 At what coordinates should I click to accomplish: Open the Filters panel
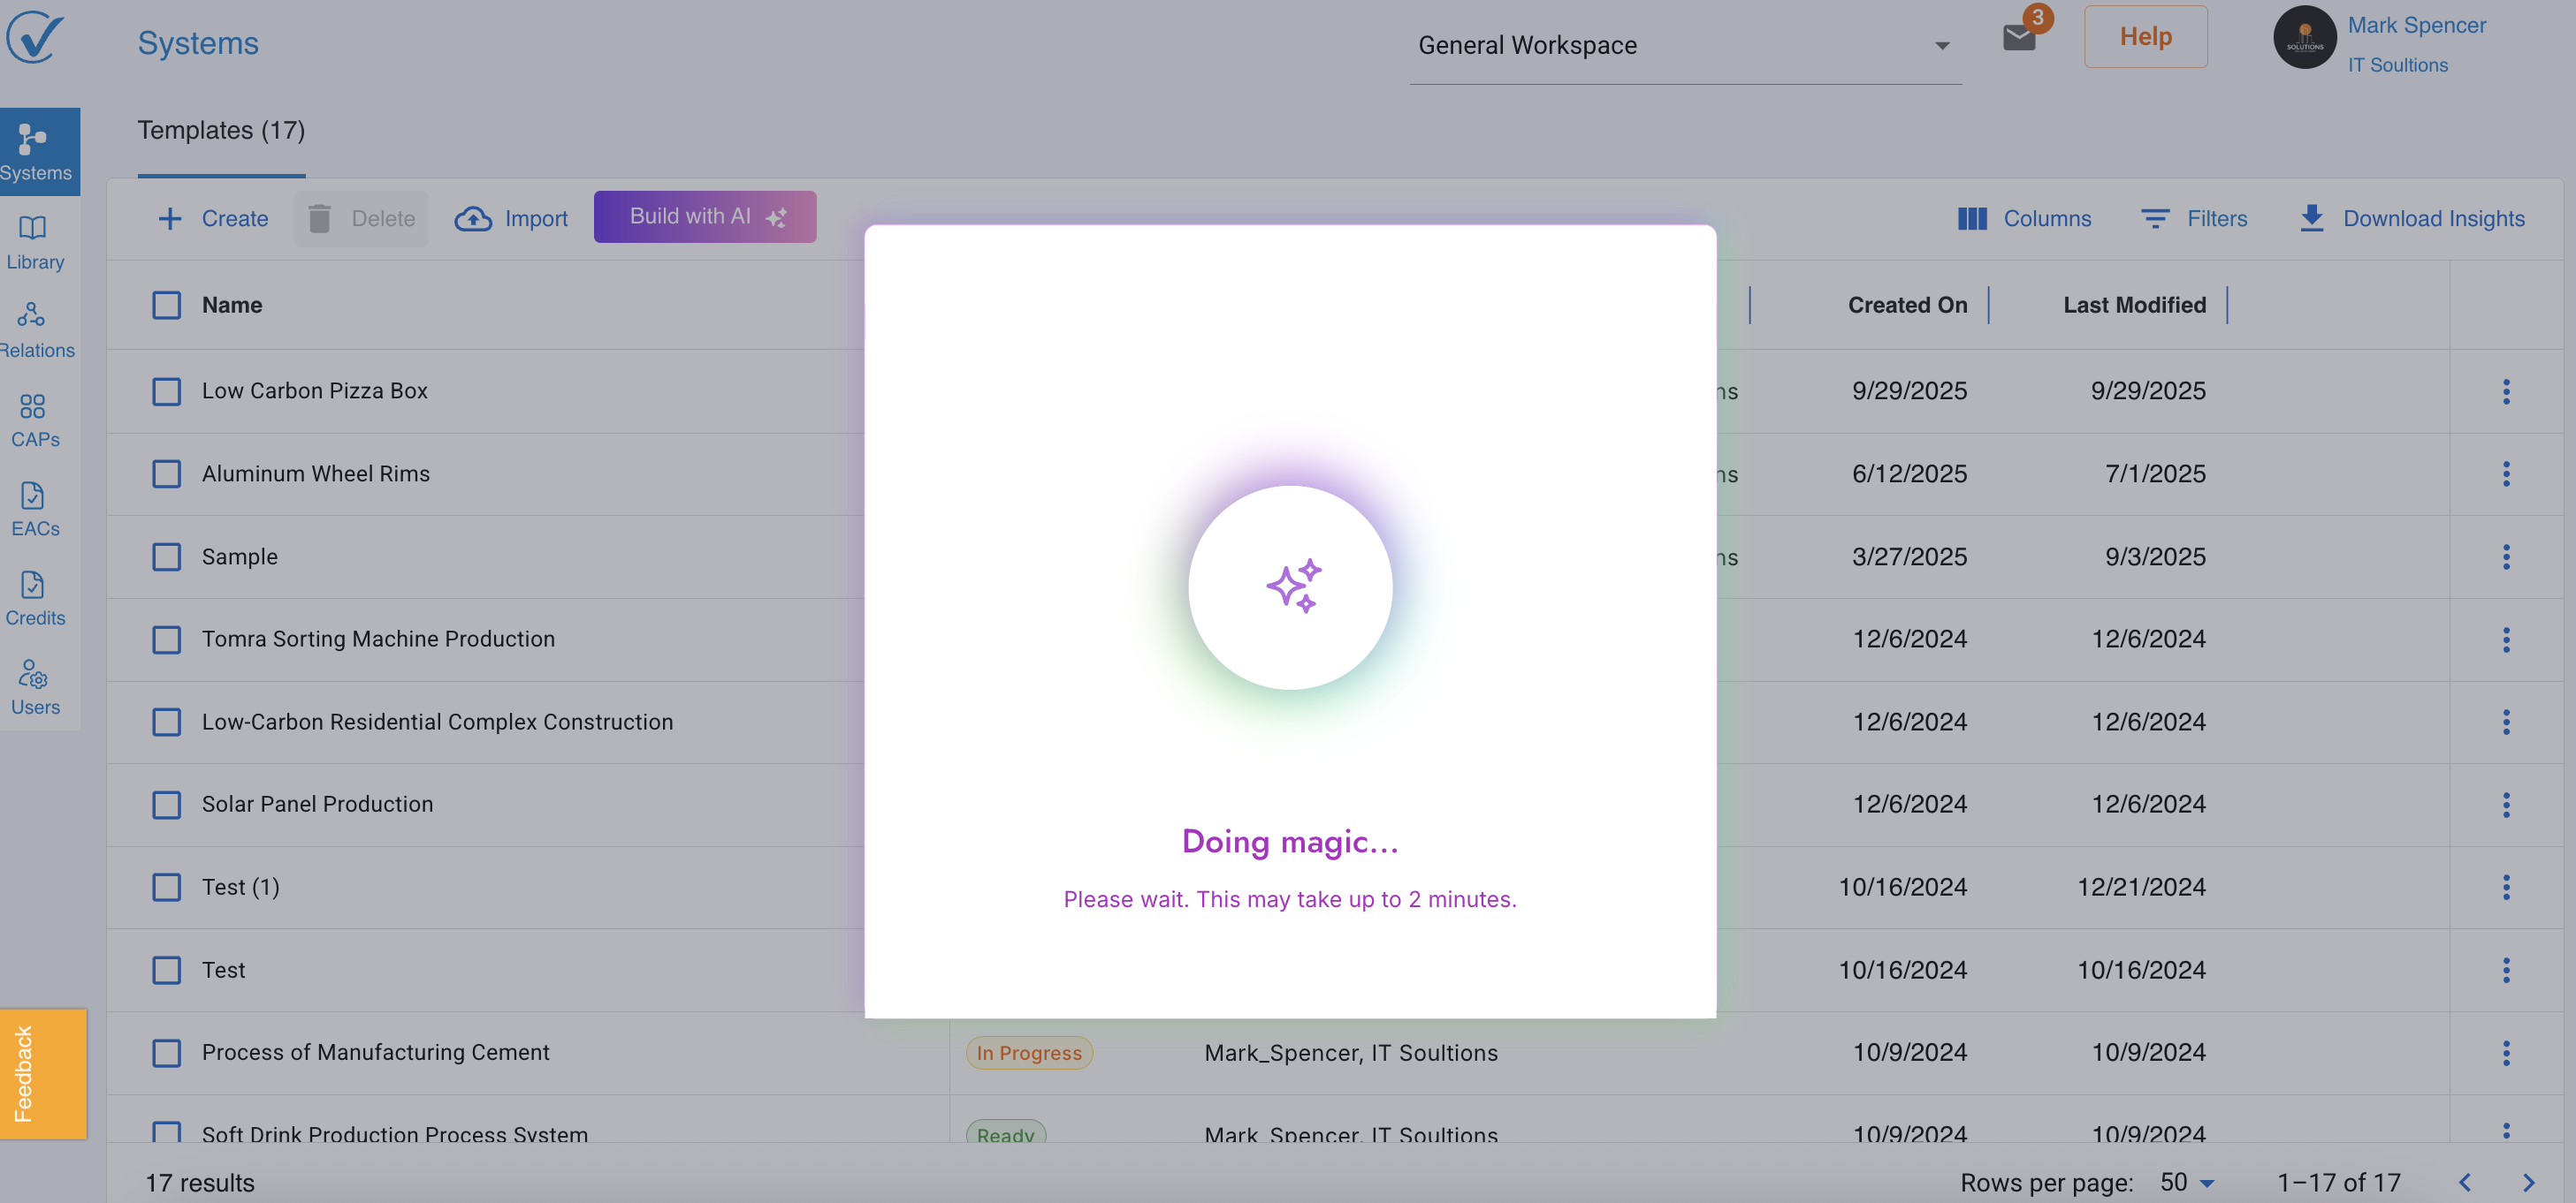click(x=2194, y=218)
